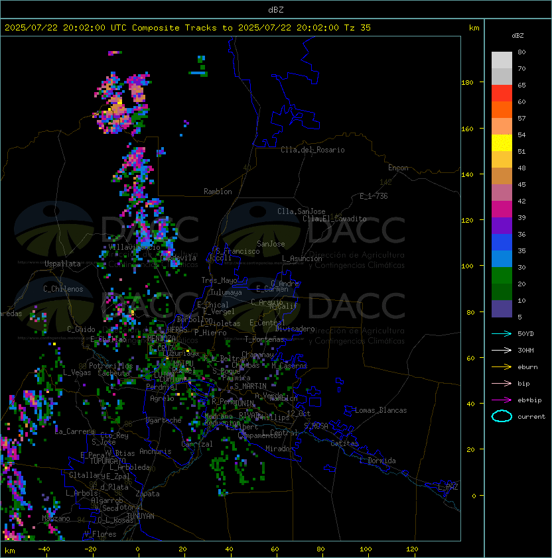
Task: Click the 'Potrerillos' map label
Action: [x=111, y=366]
